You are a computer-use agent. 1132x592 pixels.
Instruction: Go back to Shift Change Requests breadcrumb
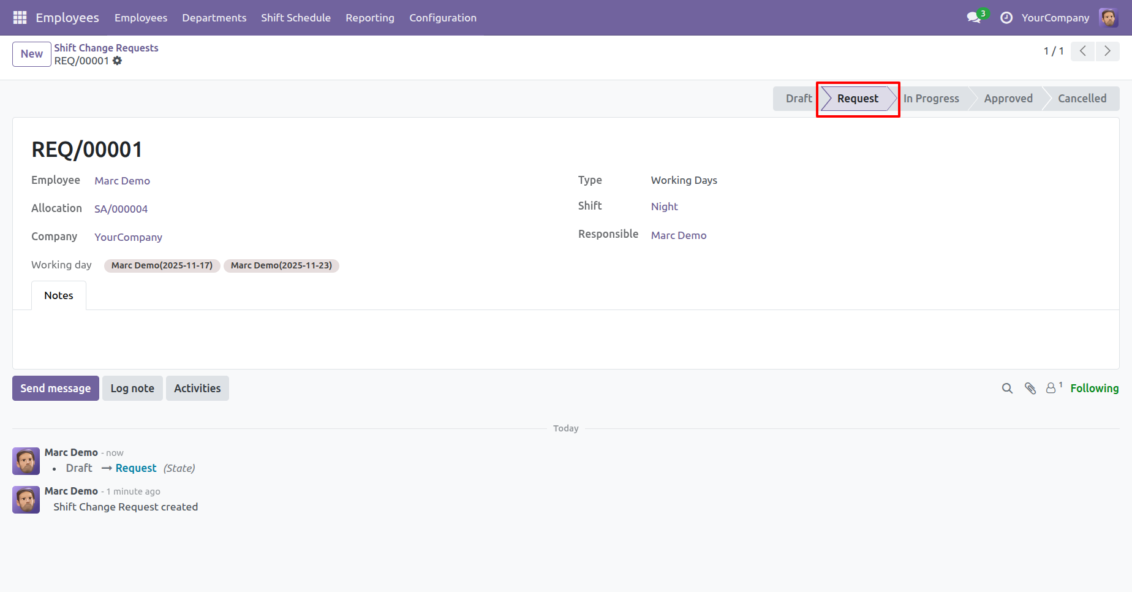coord(106,48)
